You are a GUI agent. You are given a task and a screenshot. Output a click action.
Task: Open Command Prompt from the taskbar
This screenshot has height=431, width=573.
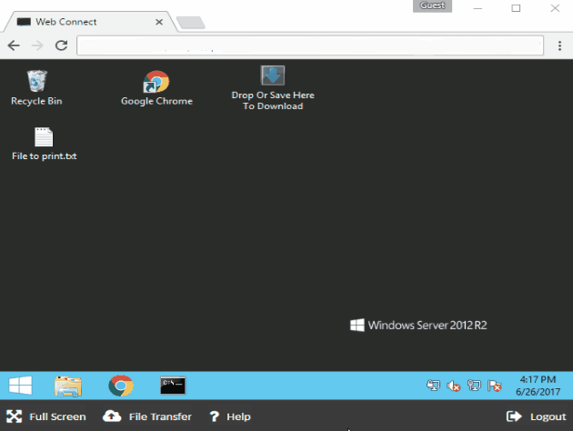point(173,386)
